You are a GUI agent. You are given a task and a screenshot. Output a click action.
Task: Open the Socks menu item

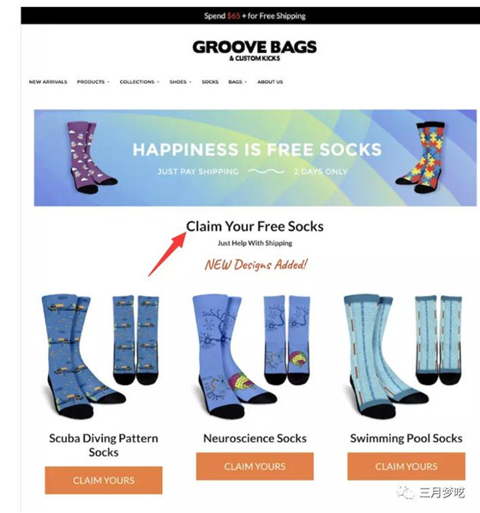[210, 82]
